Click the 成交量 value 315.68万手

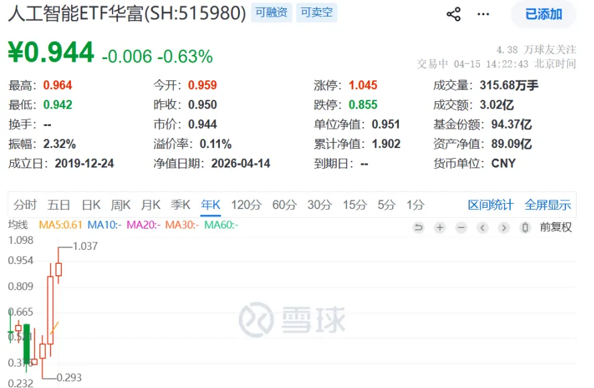click(509, 85)
